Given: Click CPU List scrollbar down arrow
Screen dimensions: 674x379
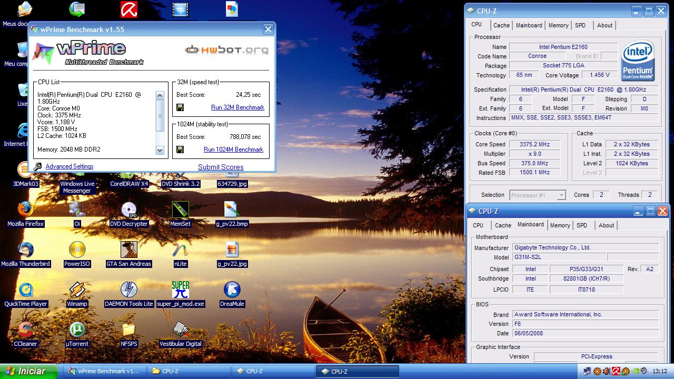Looking at the screenshot, I should pos(160,150).
